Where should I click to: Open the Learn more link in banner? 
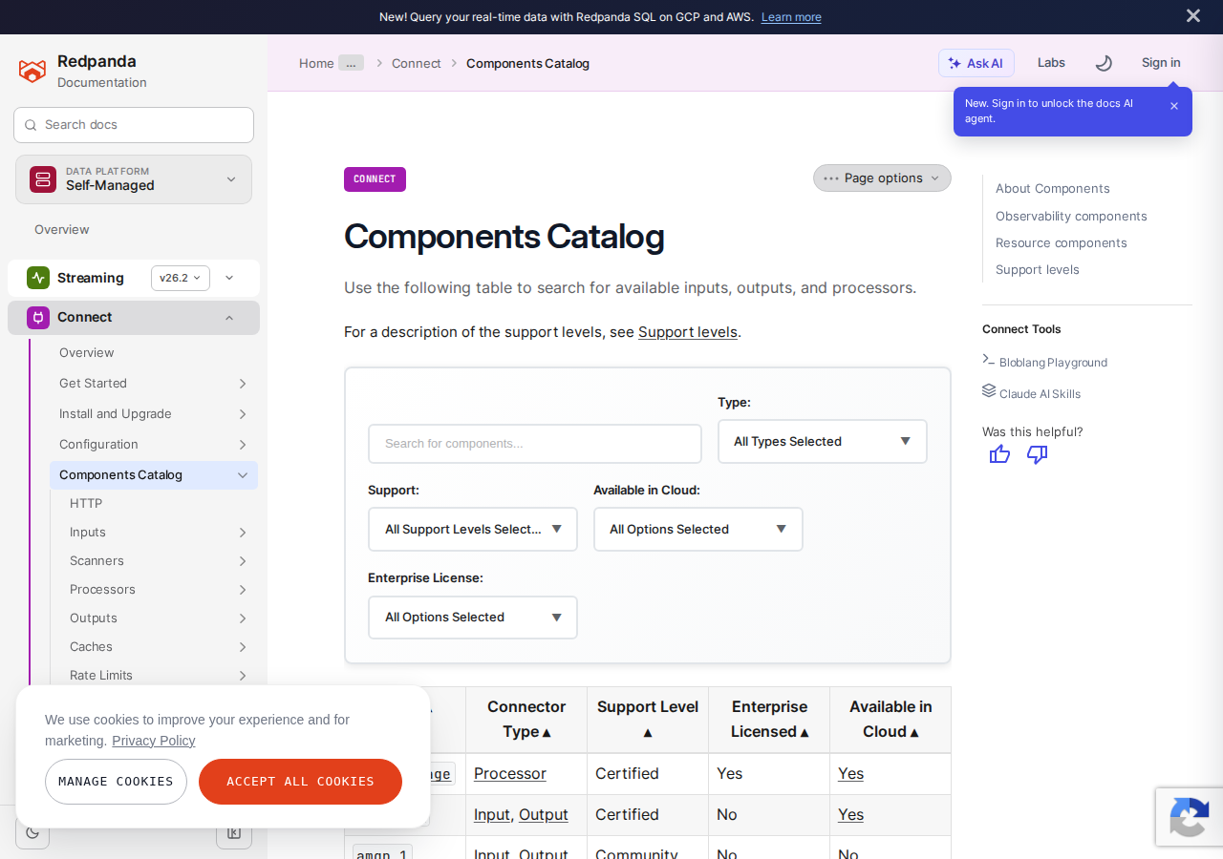tap(791, 17)
